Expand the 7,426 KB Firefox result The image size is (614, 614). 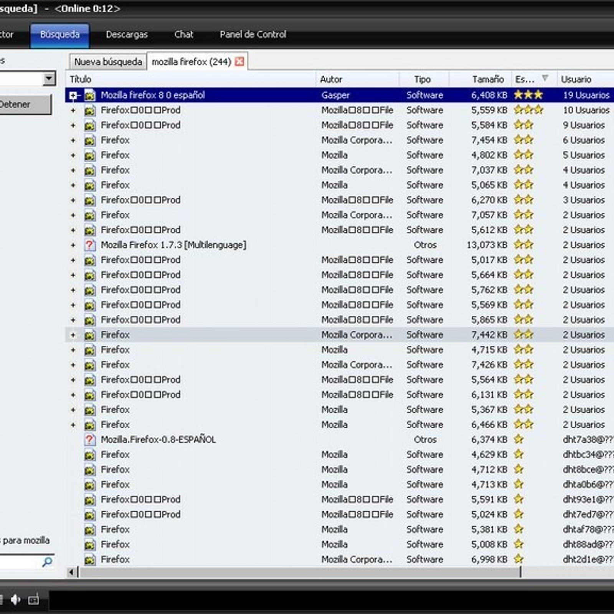73,365
